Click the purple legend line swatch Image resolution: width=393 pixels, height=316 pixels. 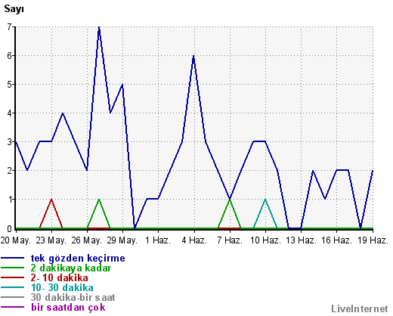(12, 307)
